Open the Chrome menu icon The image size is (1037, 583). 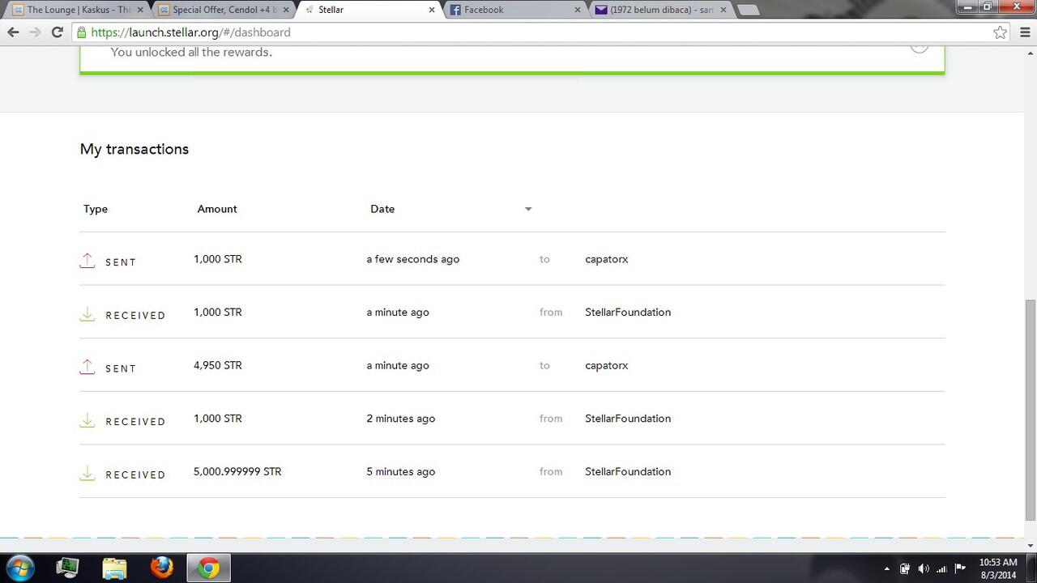(1024, 32)
